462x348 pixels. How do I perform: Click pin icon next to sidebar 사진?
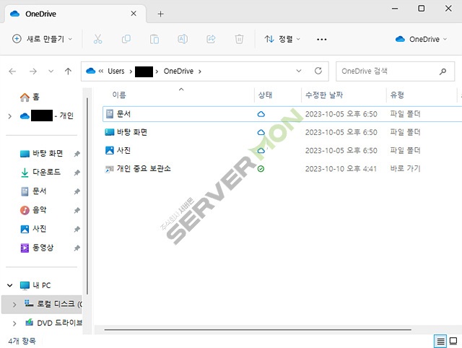coord(77,230)
